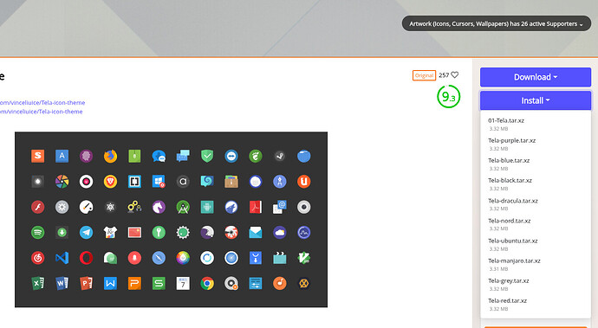Click the Steam icon in the top row

(280, 156)
